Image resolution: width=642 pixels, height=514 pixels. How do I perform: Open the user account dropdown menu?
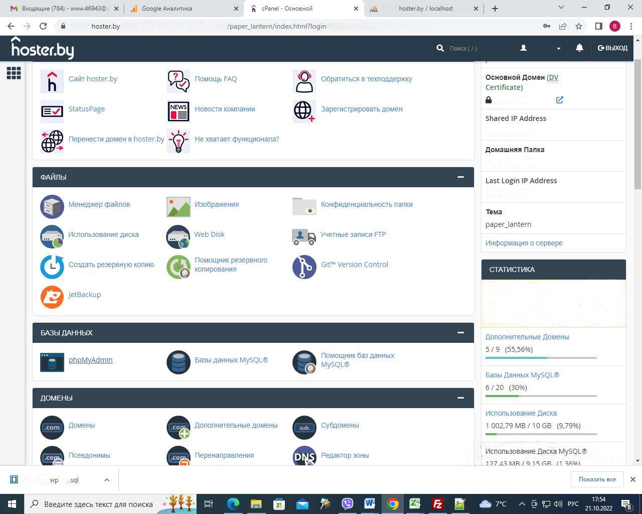pyautogui.click(x=541, y=48)
